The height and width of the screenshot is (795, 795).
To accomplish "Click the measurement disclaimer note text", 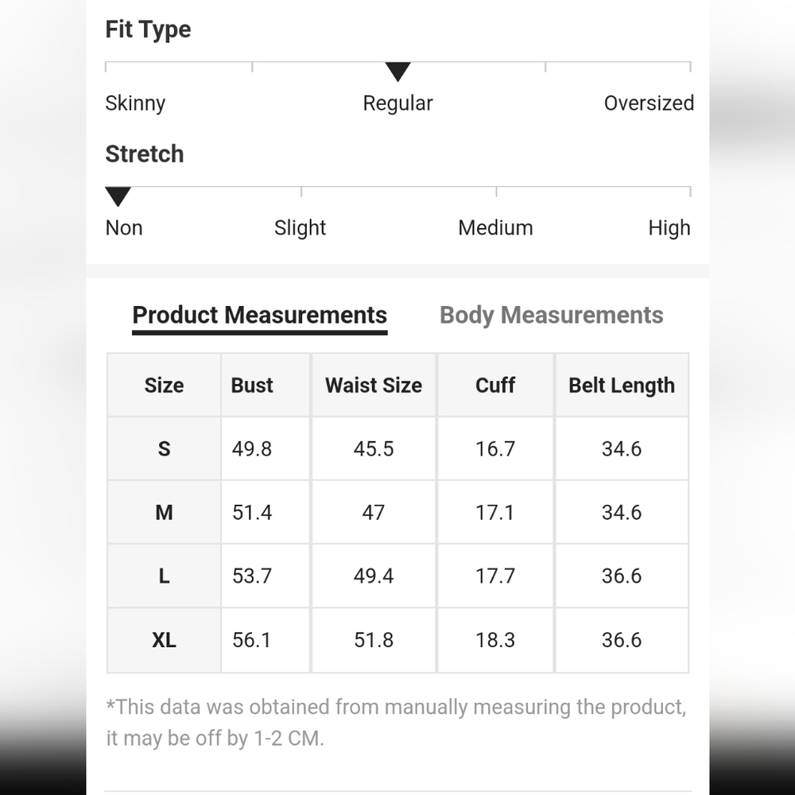I will point(397,723).
